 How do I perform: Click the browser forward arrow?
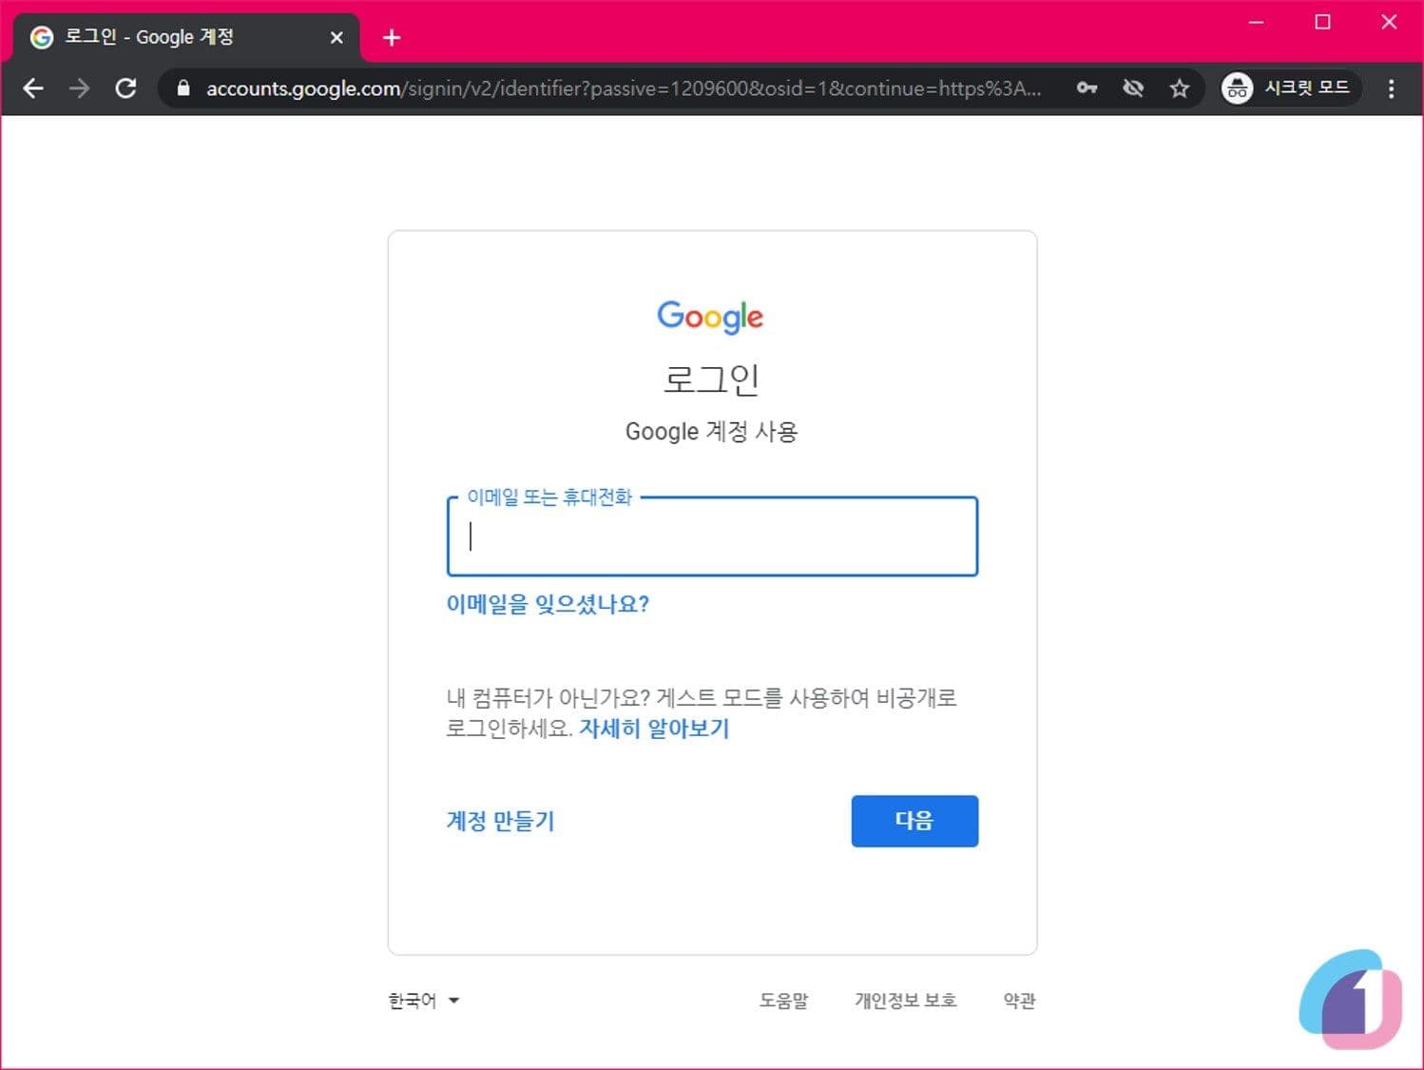(80, 88)
